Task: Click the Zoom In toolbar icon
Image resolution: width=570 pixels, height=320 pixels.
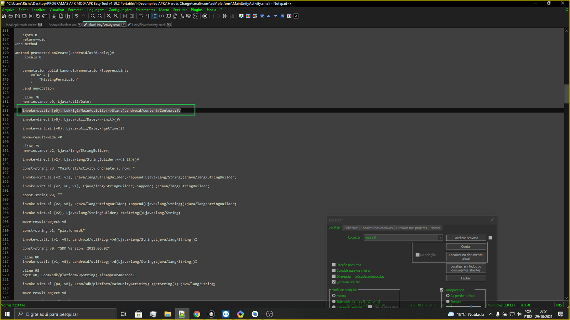Action: tap(109, 16)
